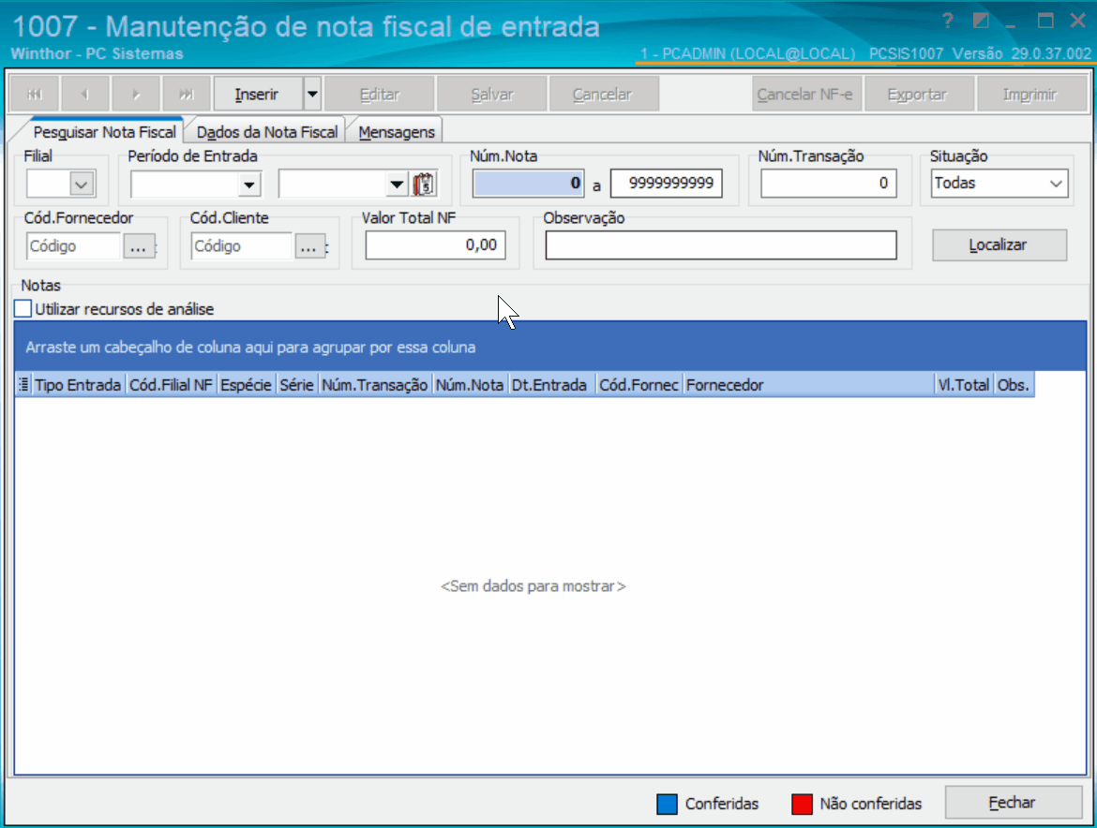Sort by Fornecedor column header
This screenshot has width=1097, height=828.
pos(809,385)
